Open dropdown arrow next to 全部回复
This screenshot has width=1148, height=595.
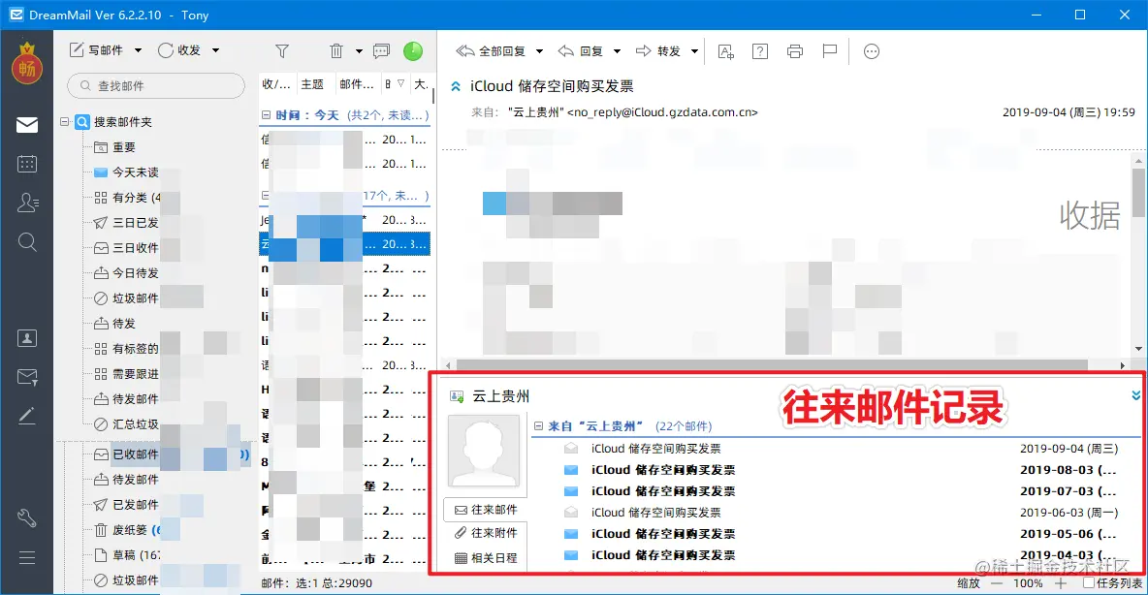coord(540,51)
